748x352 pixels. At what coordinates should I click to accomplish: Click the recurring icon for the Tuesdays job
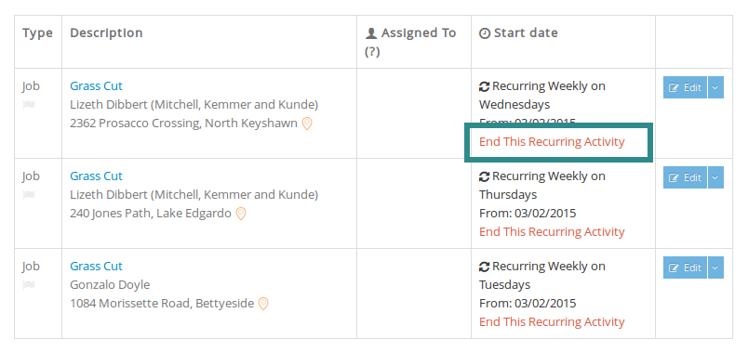(x=484, y=267)
